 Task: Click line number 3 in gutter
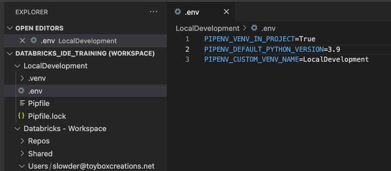[187, 59]
